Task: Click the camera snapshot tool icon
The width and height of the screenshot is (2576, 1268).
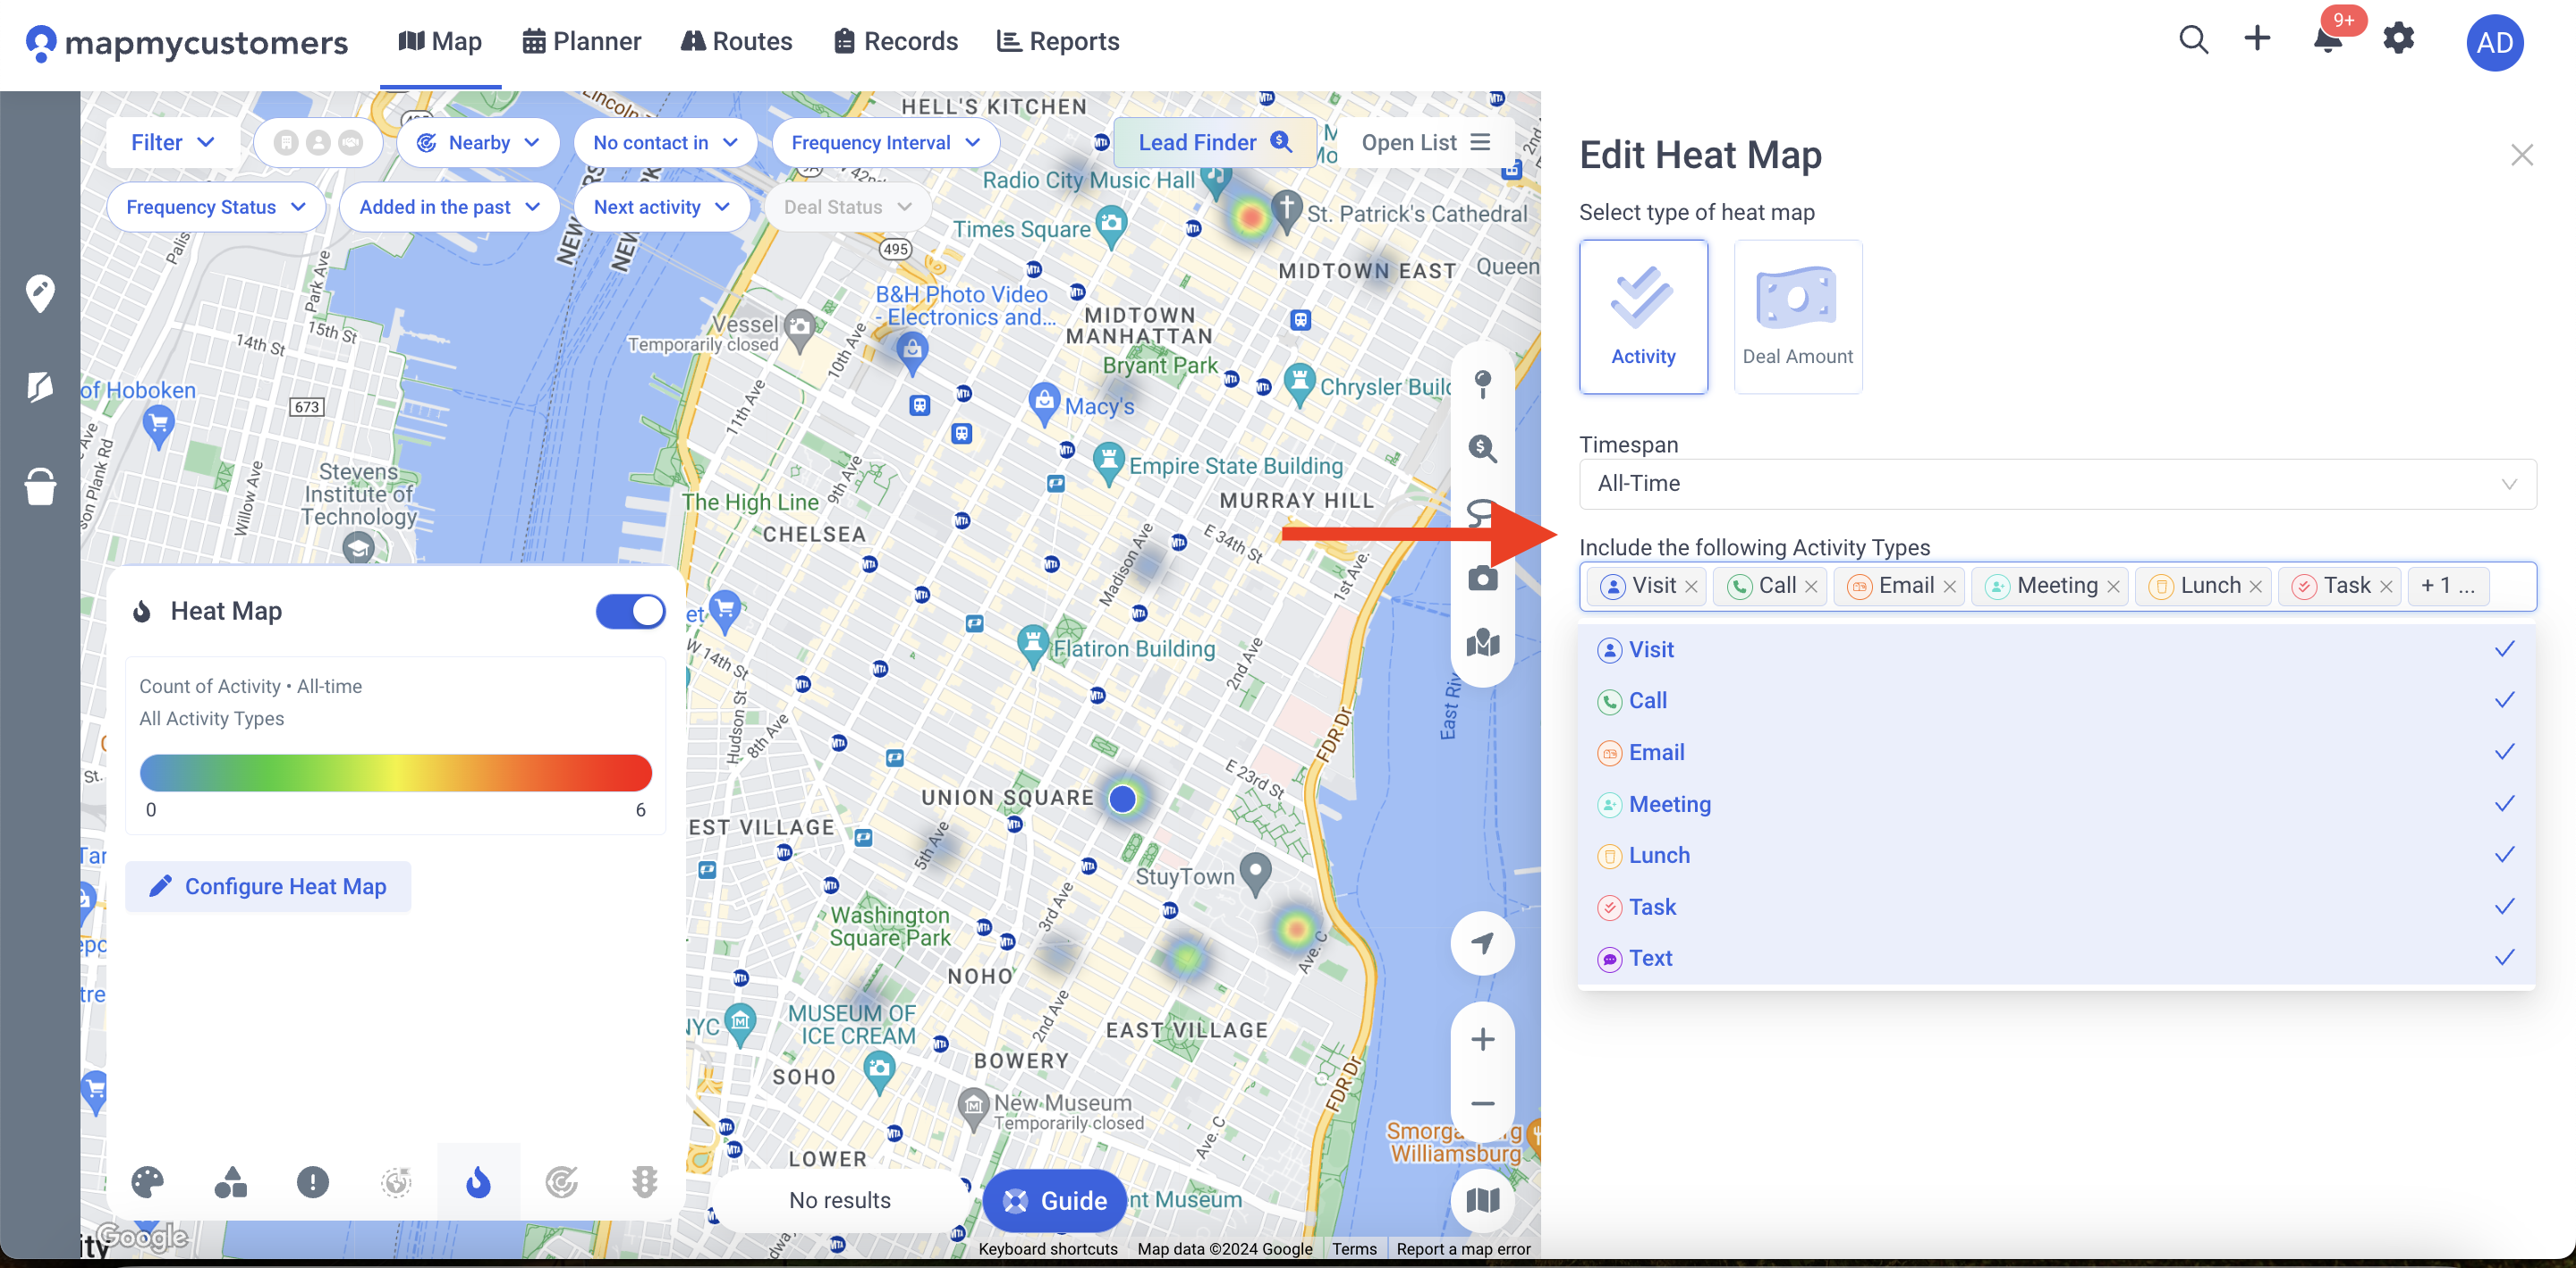Action: 1482,578
